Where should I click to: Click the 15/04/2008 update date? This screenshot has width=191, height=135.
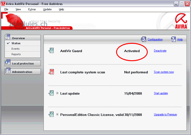(133, 93)
